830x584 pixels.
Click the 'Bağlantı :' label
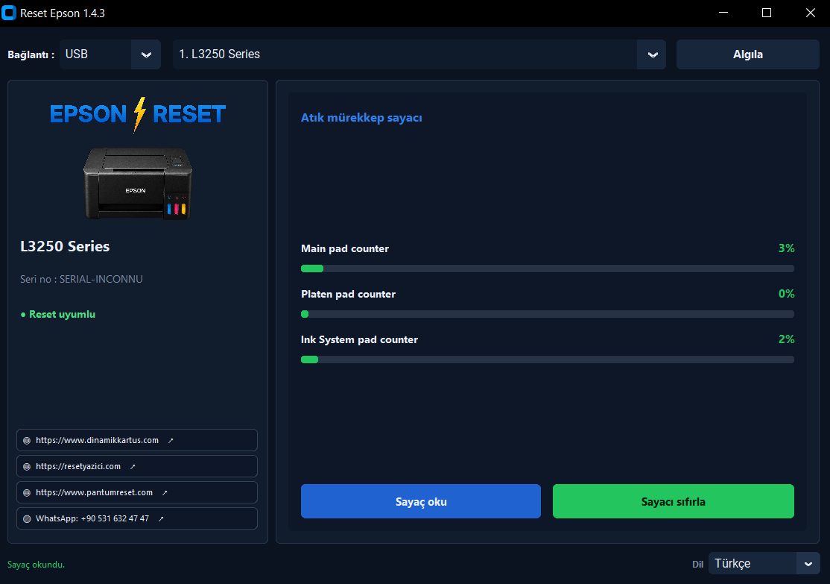coord(31,54)
